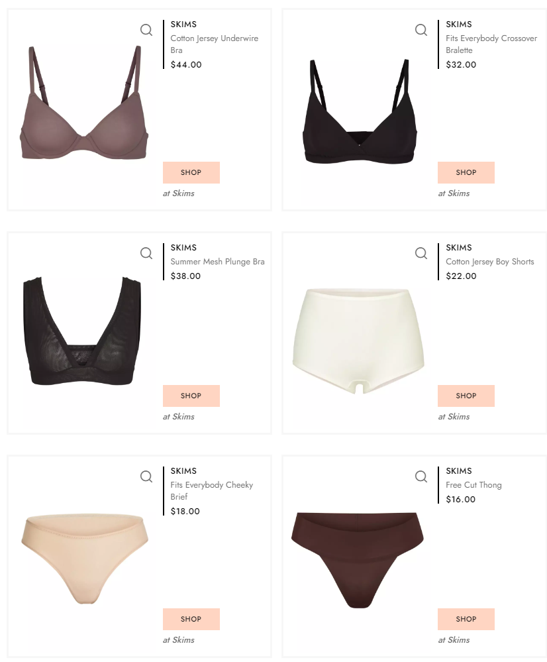Open the mauve underwire bra product image

pos(84,103)
